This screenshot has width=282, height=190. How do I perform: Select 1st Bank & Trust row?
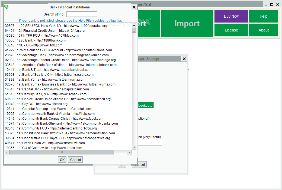pyautogui.click(x=68, y=69)
